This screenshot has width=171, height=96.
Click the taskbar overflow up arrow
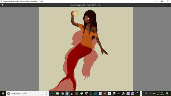click(141, 92)
